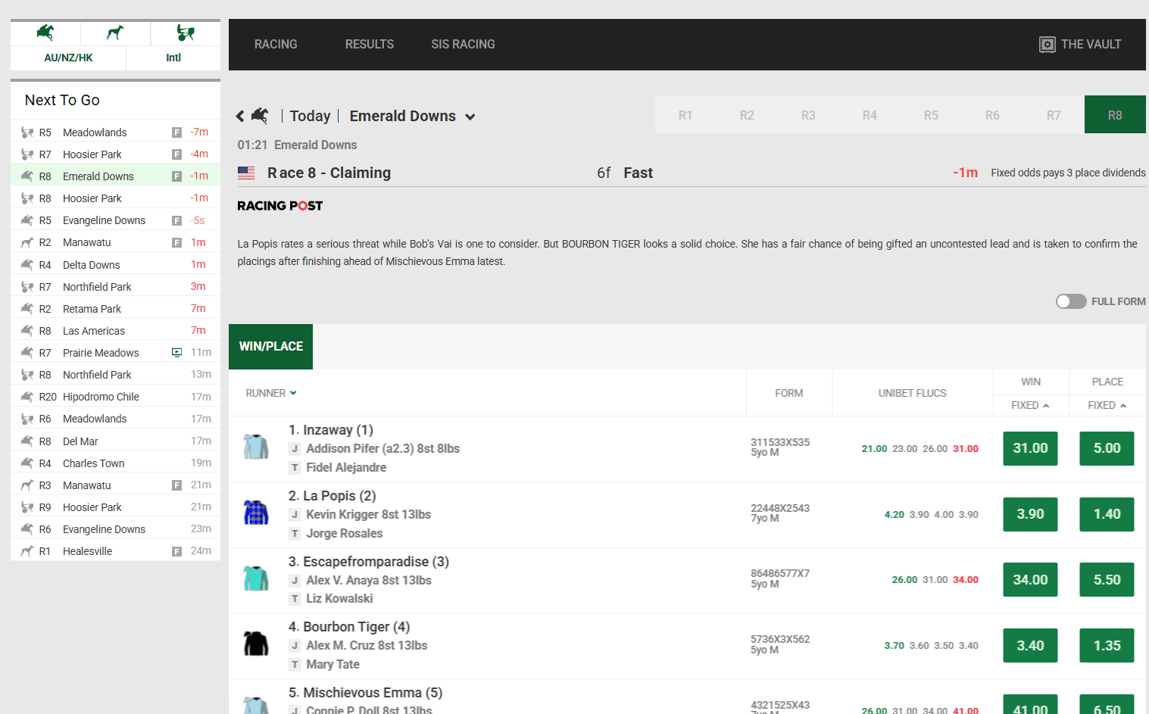Select the greyhound racing icon filter
This screenshot has width=1149, height=714.
115,33
